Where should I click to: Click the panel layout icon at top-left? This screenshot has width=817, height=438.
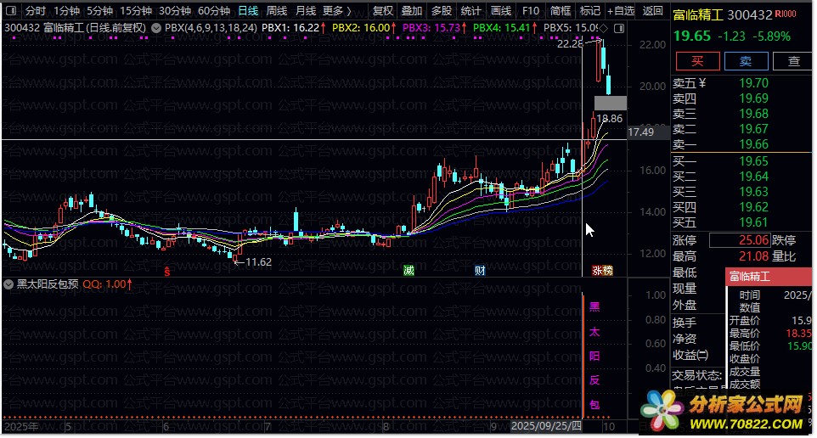[x=10, y=11]
